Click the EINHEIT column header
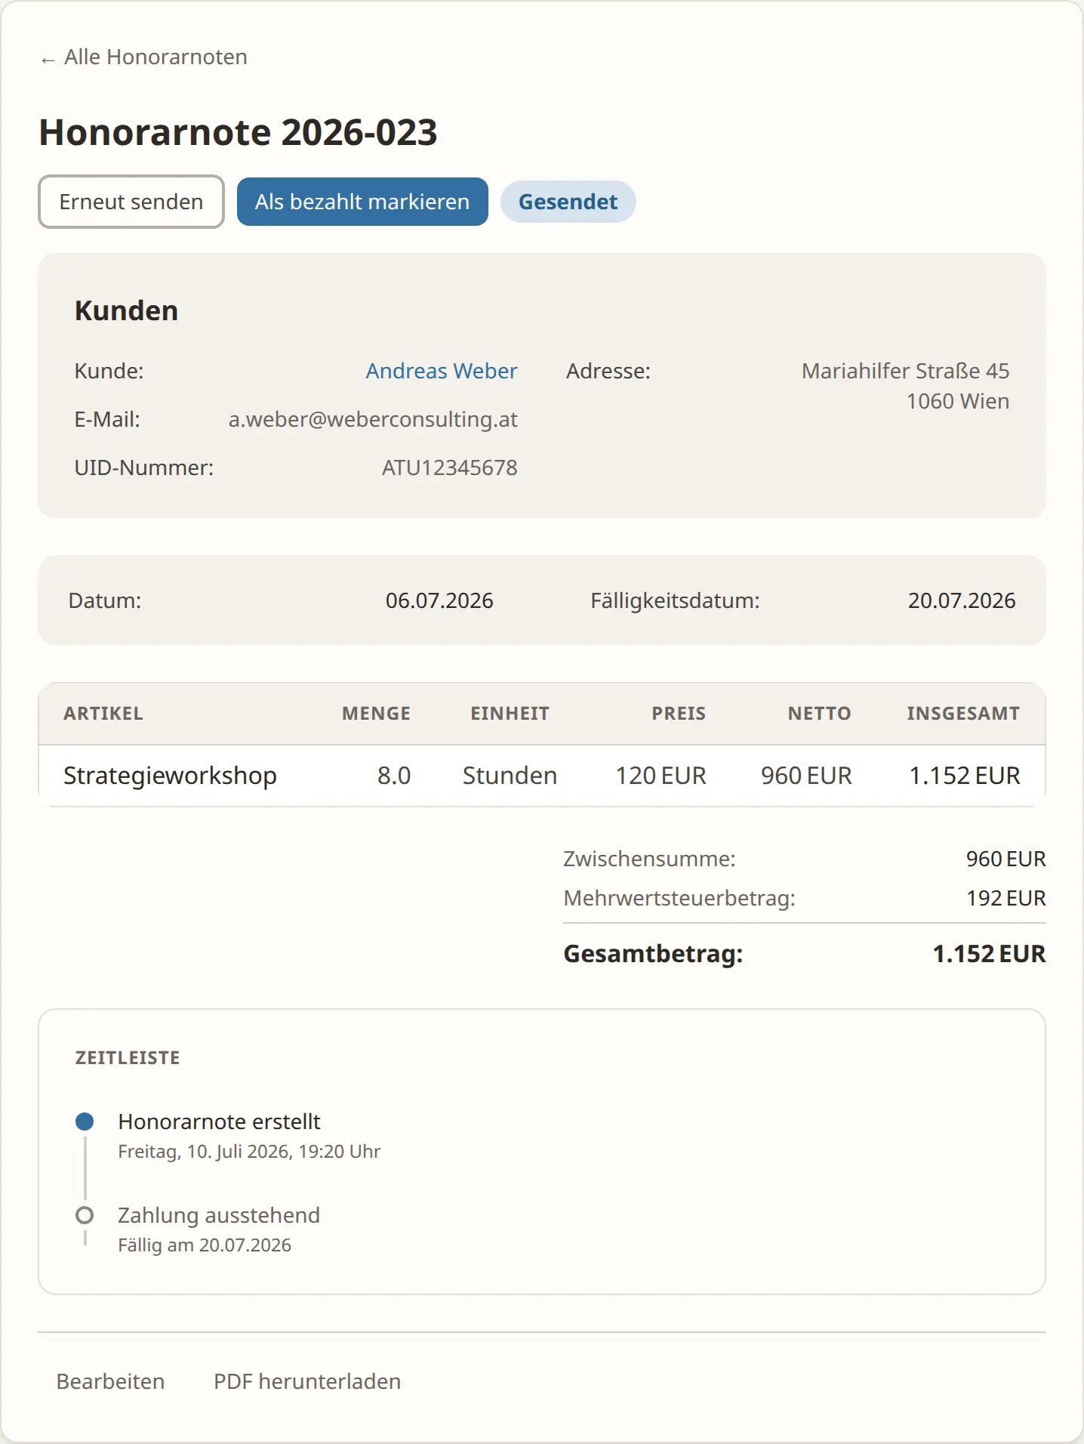 tap(510, 714)
